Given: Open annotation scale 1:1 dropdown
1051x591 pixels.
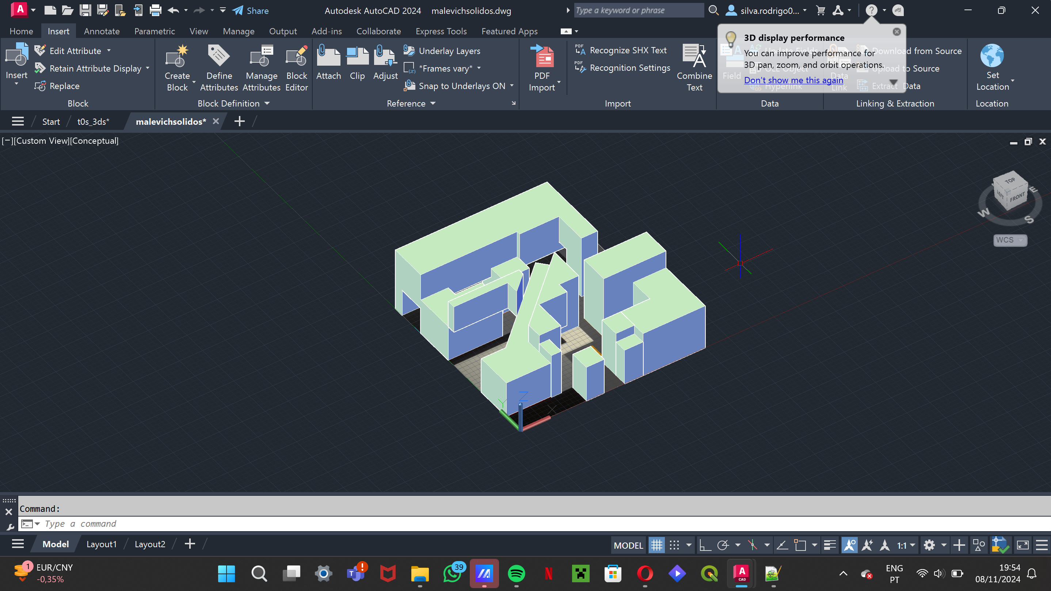Looking at the screenshot, I should [906, 545].
